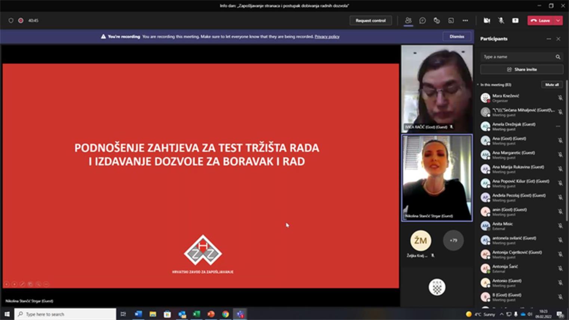
Task: Open the Participants panel icon in toolbar
Action: [408, 21]
